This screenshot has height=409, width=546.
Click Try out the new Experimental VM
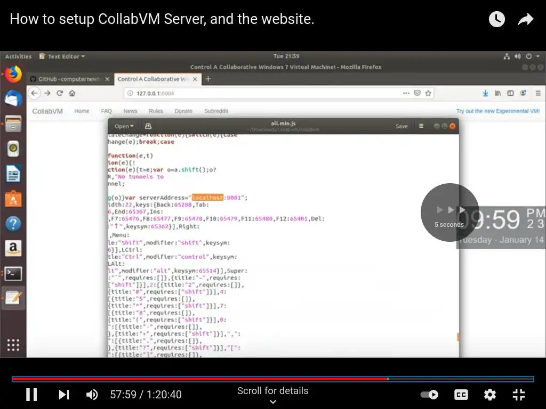point(498,111)
